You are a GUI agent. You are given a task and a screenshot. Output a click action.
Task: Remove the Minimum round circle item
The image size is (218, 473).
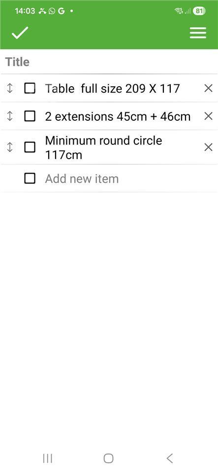click(208, 147)
